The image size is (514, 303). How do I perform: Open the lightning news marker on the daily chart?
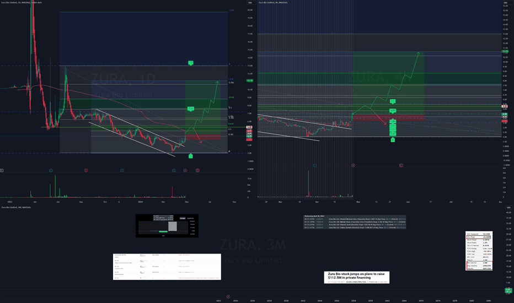click(185, 170)
